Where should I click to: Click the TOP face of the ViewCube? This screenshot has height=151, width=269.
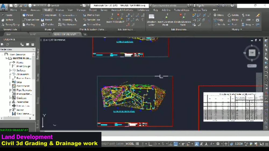252,53
